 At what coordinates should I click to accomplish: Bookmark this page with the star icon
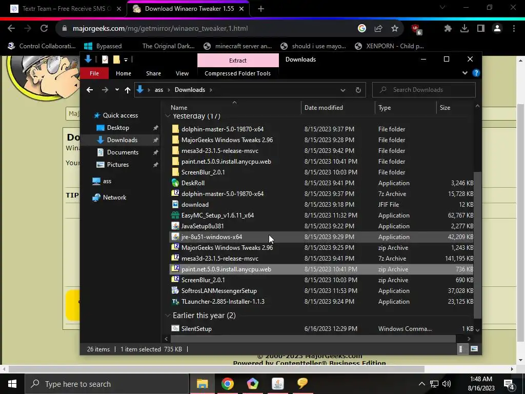pos(395,29)
